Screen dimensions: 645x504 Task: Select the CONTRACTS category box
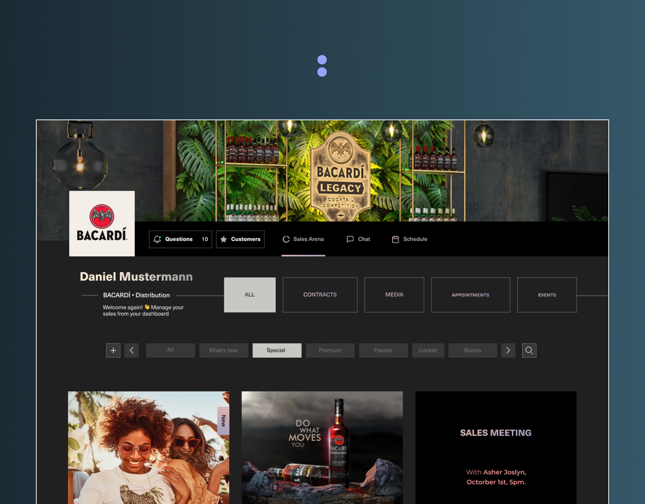click(x=320, y=295)
